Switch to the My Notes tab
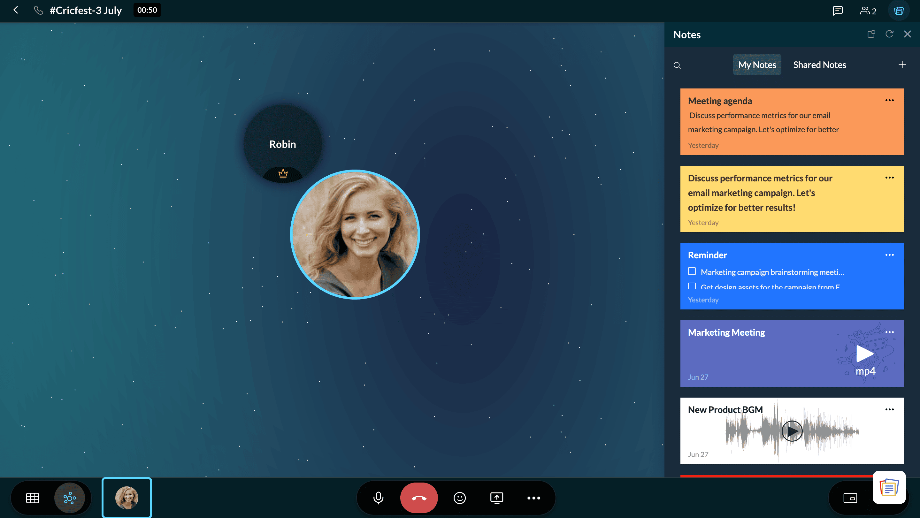 point(757,65)
